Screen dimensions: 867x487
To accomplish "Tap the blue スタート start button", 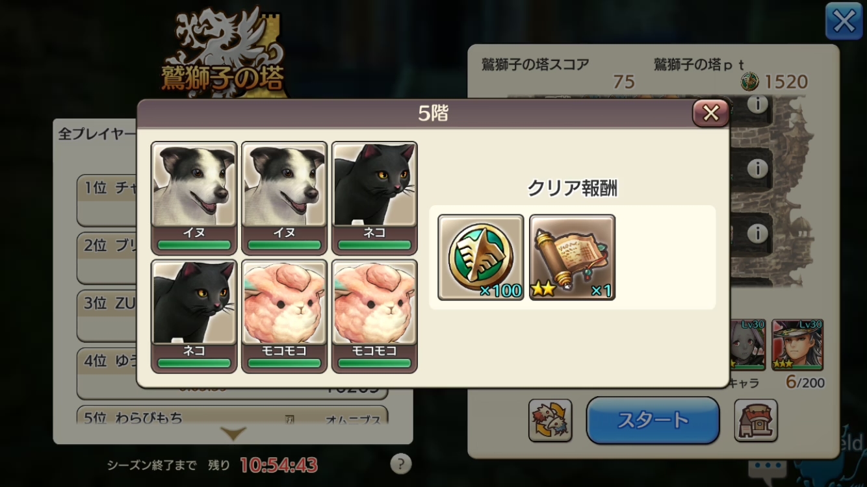I will click(653, 420).
